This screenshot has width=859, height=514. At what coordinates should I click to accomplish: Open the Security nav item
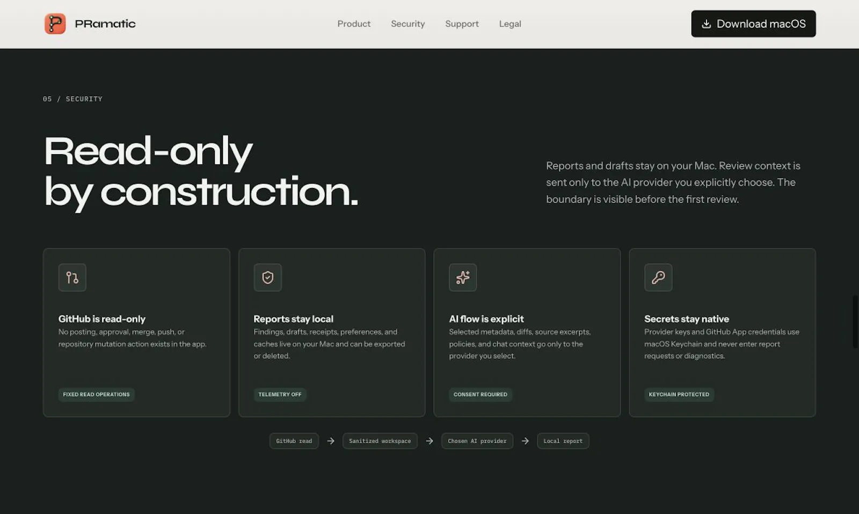tap(407, 24)
